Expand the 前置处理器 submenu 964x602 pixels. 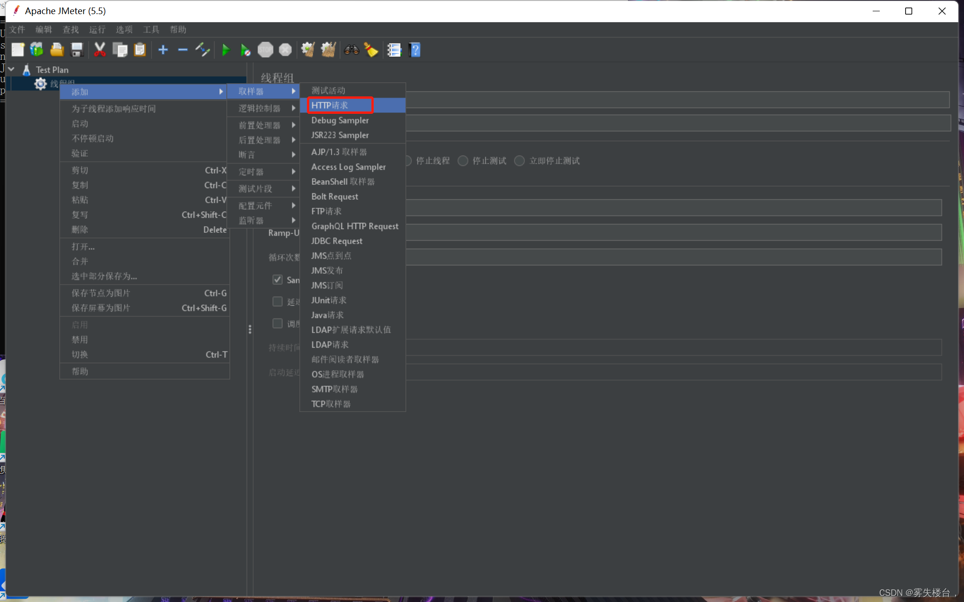tap(264, 125)
